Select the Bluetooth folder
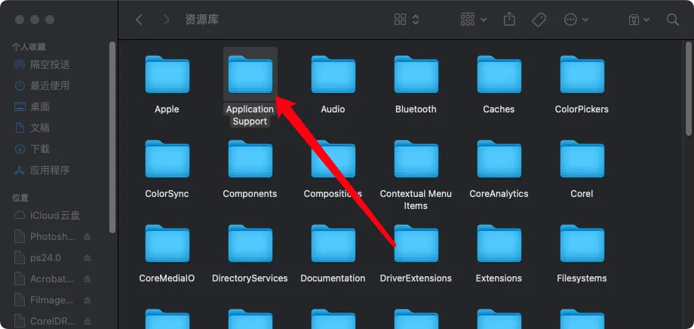Screen dimensions: 694x329 click(x=416, y=75)
